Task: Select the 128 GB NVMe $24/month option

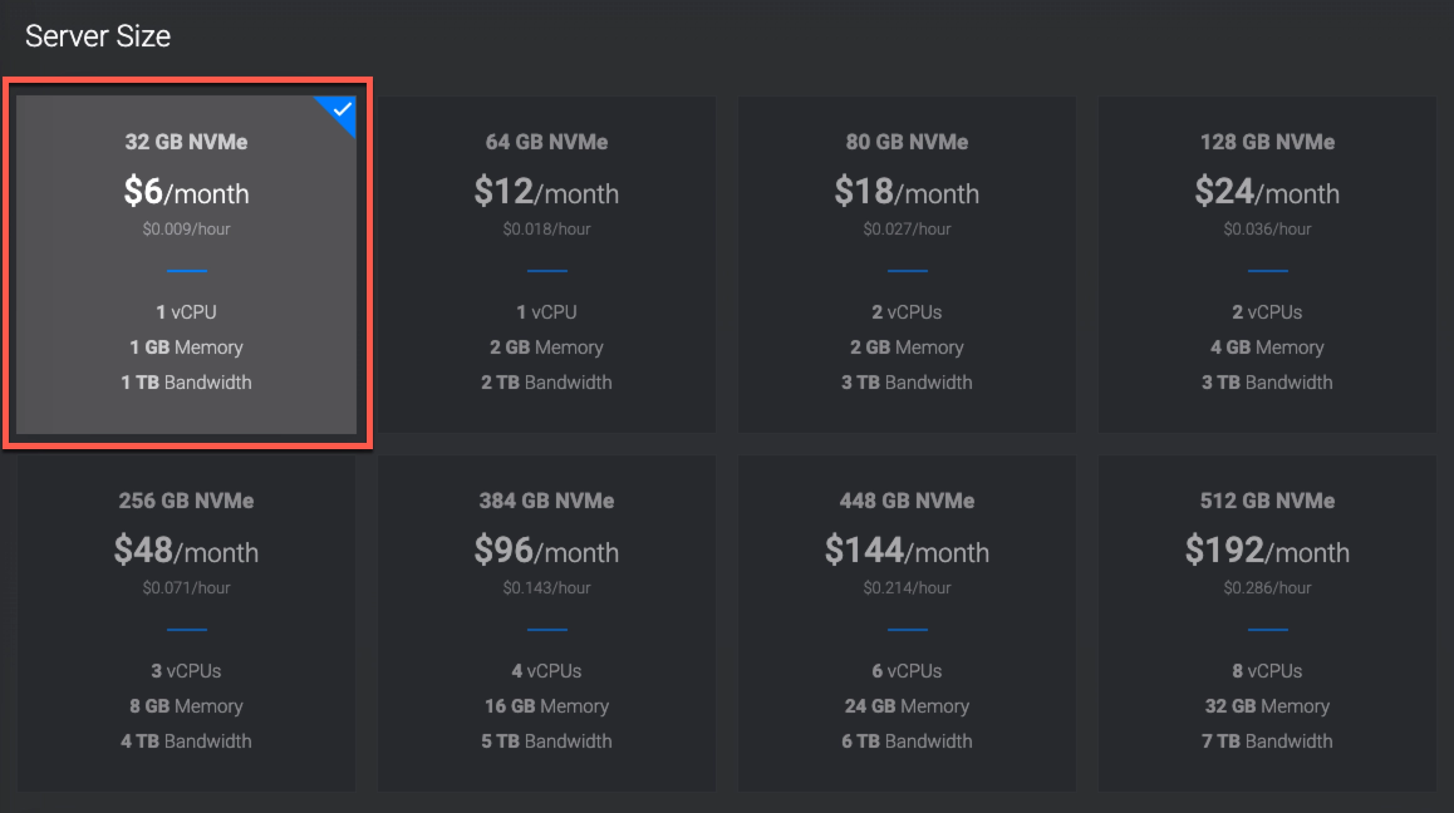Action: (x=1267, y=263)
